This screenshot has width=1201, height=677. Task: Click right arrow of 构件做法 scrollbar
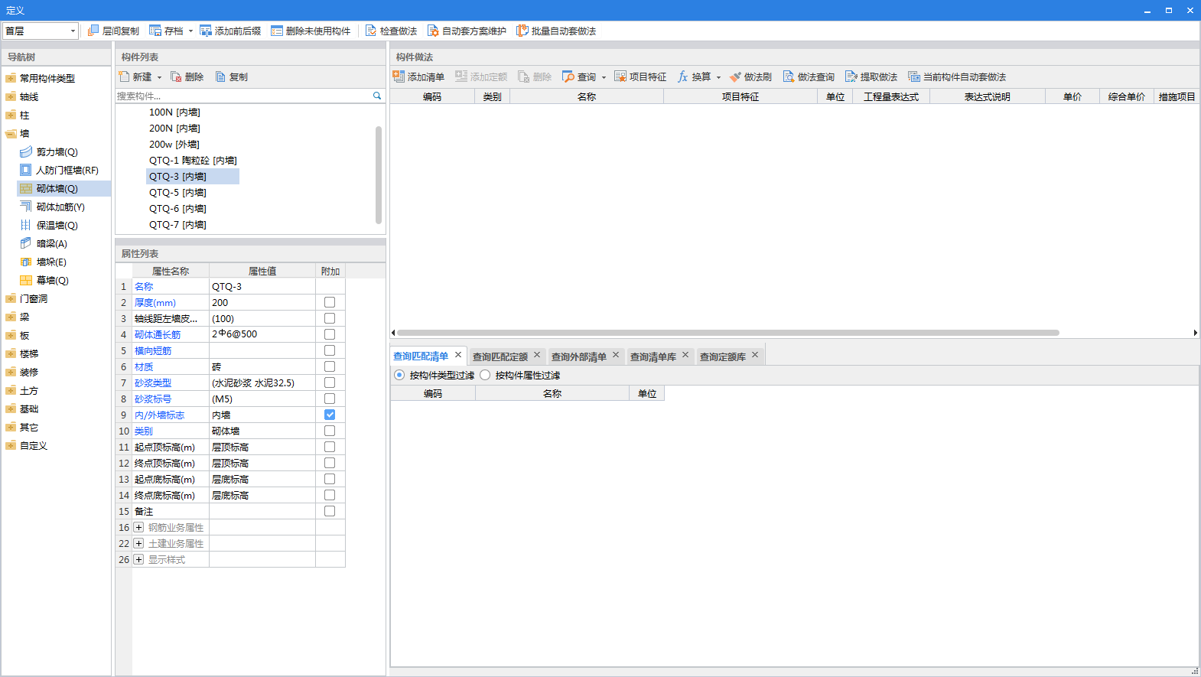point(1195,333)
